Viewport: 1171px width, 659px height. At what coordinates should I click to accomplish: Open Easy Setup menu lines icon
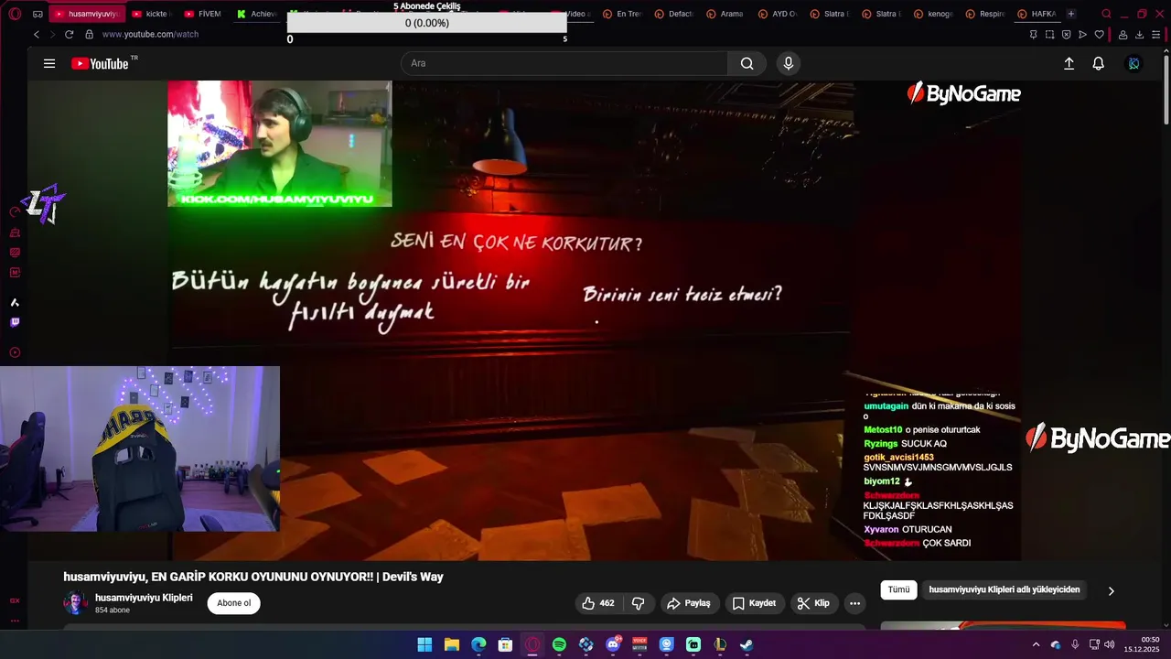[1155, 34]
